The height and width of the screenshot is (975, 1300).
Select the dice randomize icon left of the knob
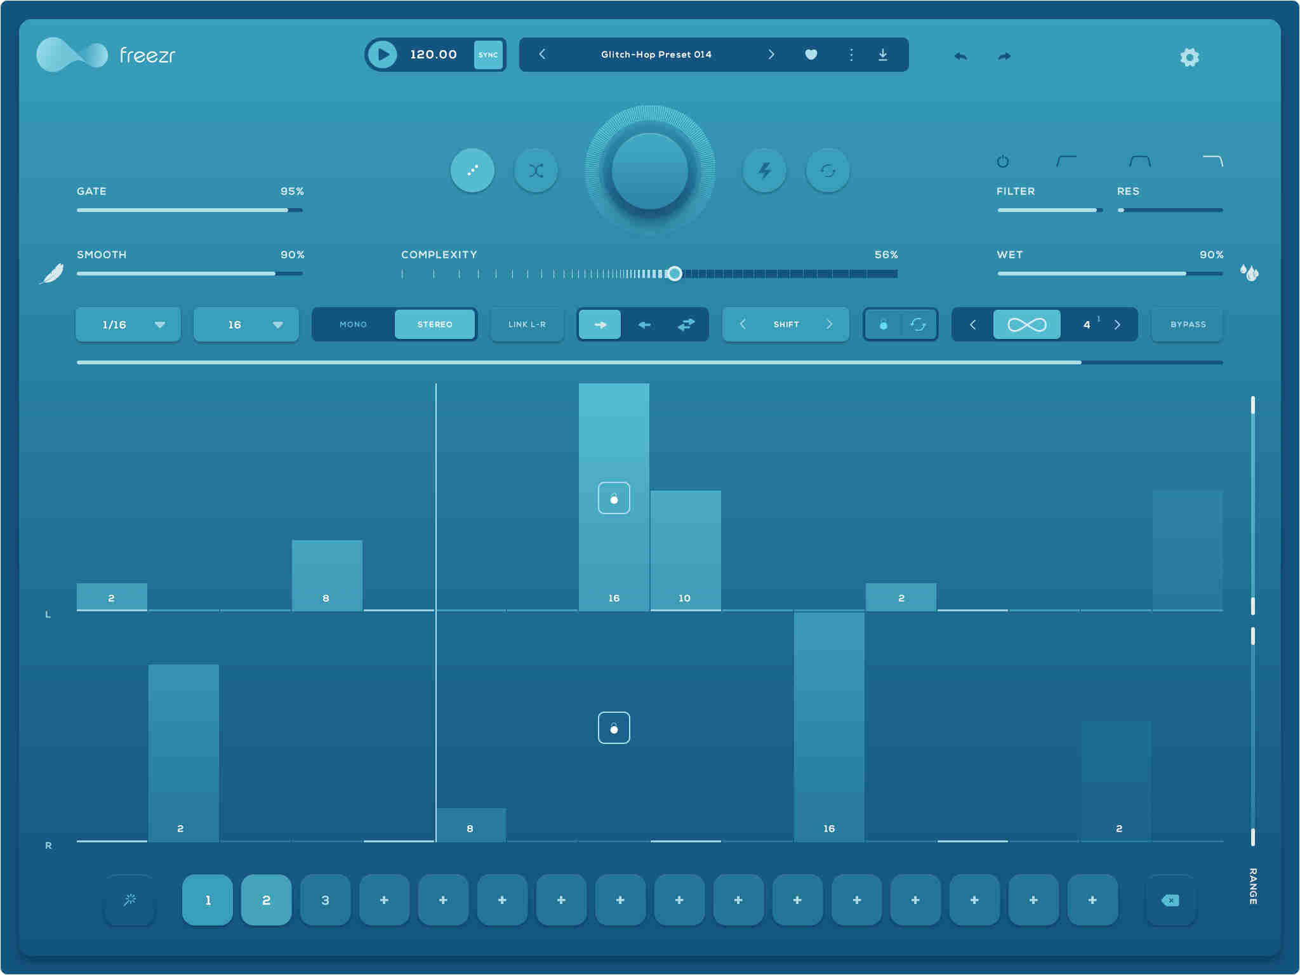472,170
